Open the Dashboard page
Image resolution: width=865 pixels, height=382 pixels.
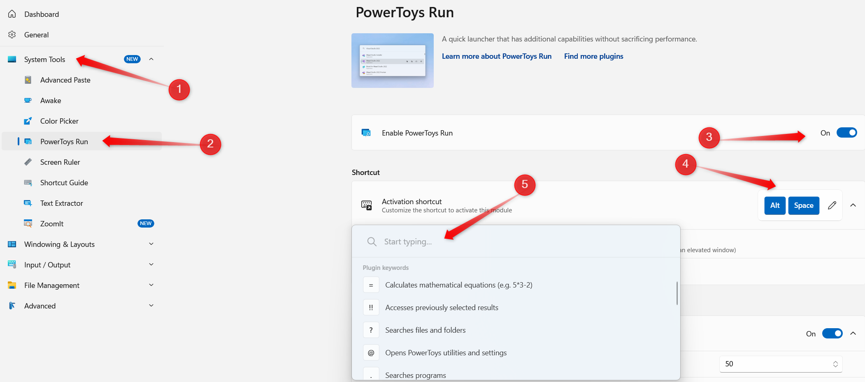coord(42,14)
